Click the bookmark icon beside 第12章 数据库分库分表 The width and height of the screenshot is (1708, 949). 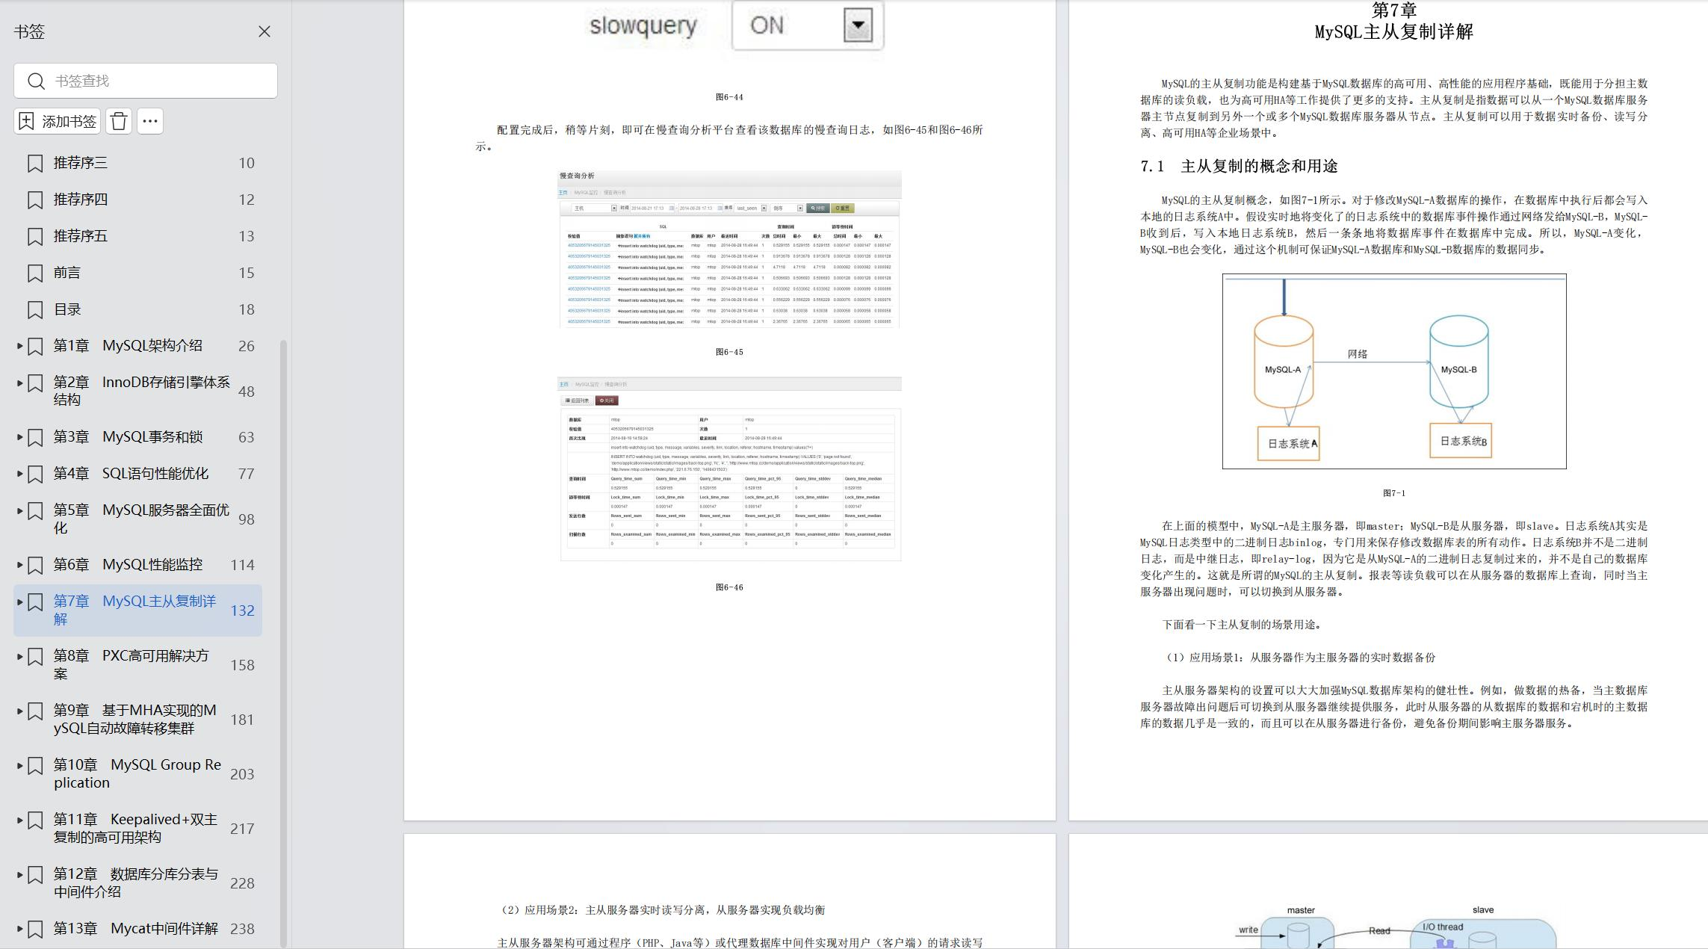coord(35,875)
